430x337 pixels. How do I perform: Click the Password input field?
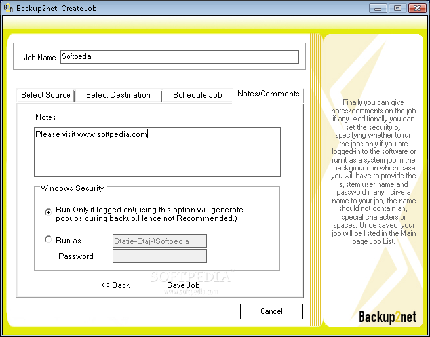tap(160, 256)
